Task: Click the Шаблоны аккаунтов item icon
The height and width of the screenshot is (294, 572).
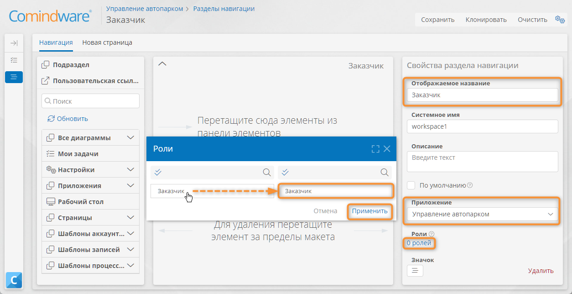Action: click(x=51, y=234)
